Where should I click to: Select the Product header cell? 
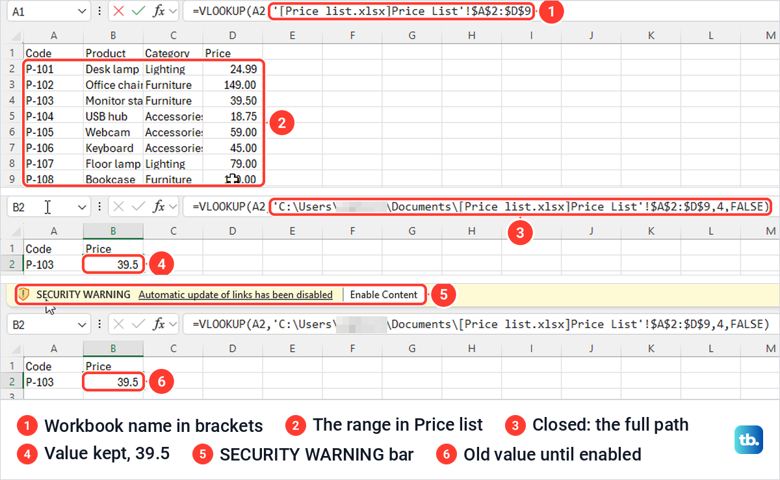pyautogui.click(x=112, y=53)
